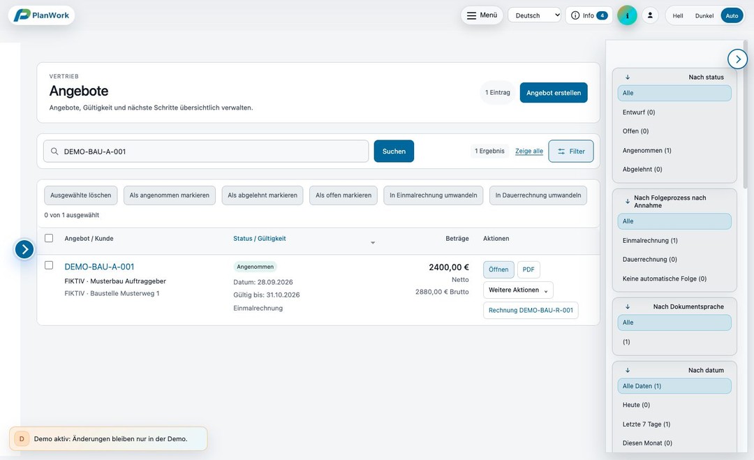
Task: Click Als angenommen markieren
Action: [x=169, y=195]
